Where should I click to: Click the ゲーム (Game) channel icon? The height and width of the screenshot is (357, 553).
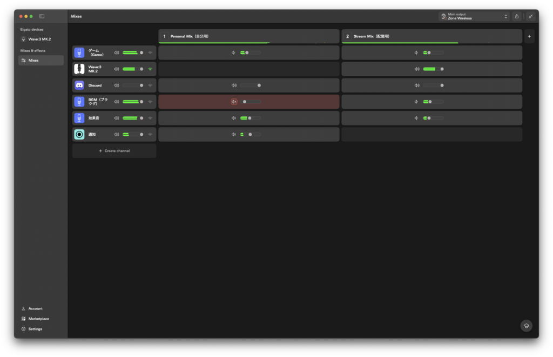point(79,52)
